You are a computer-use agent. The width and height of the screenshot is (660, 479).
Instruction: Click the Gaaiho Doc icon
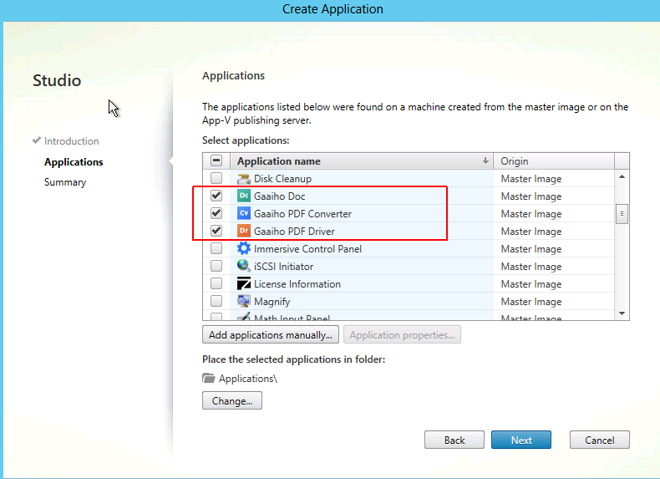(244, 196)
